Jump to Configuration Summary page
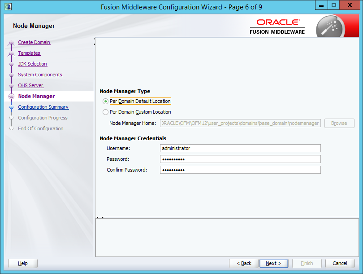The height and width of the screenshot is (274, 363). point(43,107)
